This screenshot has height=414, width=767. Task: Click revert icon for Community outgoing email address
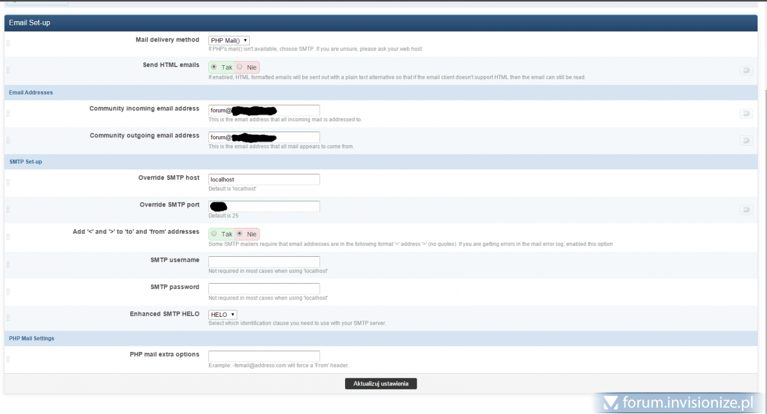pyautogui.click(x=746, y=141)
